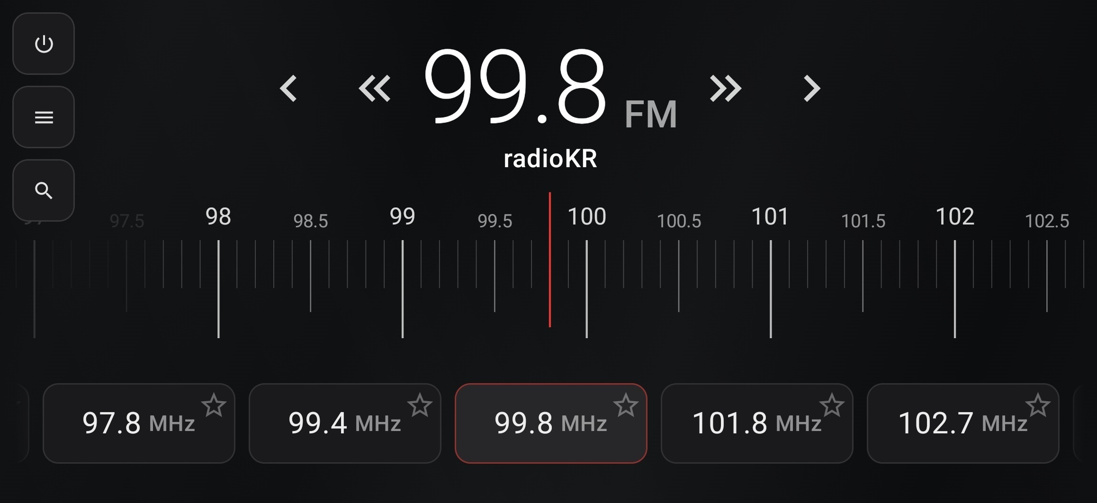
Task: Click the 100 mark on frequency scale
Action: 587,216
